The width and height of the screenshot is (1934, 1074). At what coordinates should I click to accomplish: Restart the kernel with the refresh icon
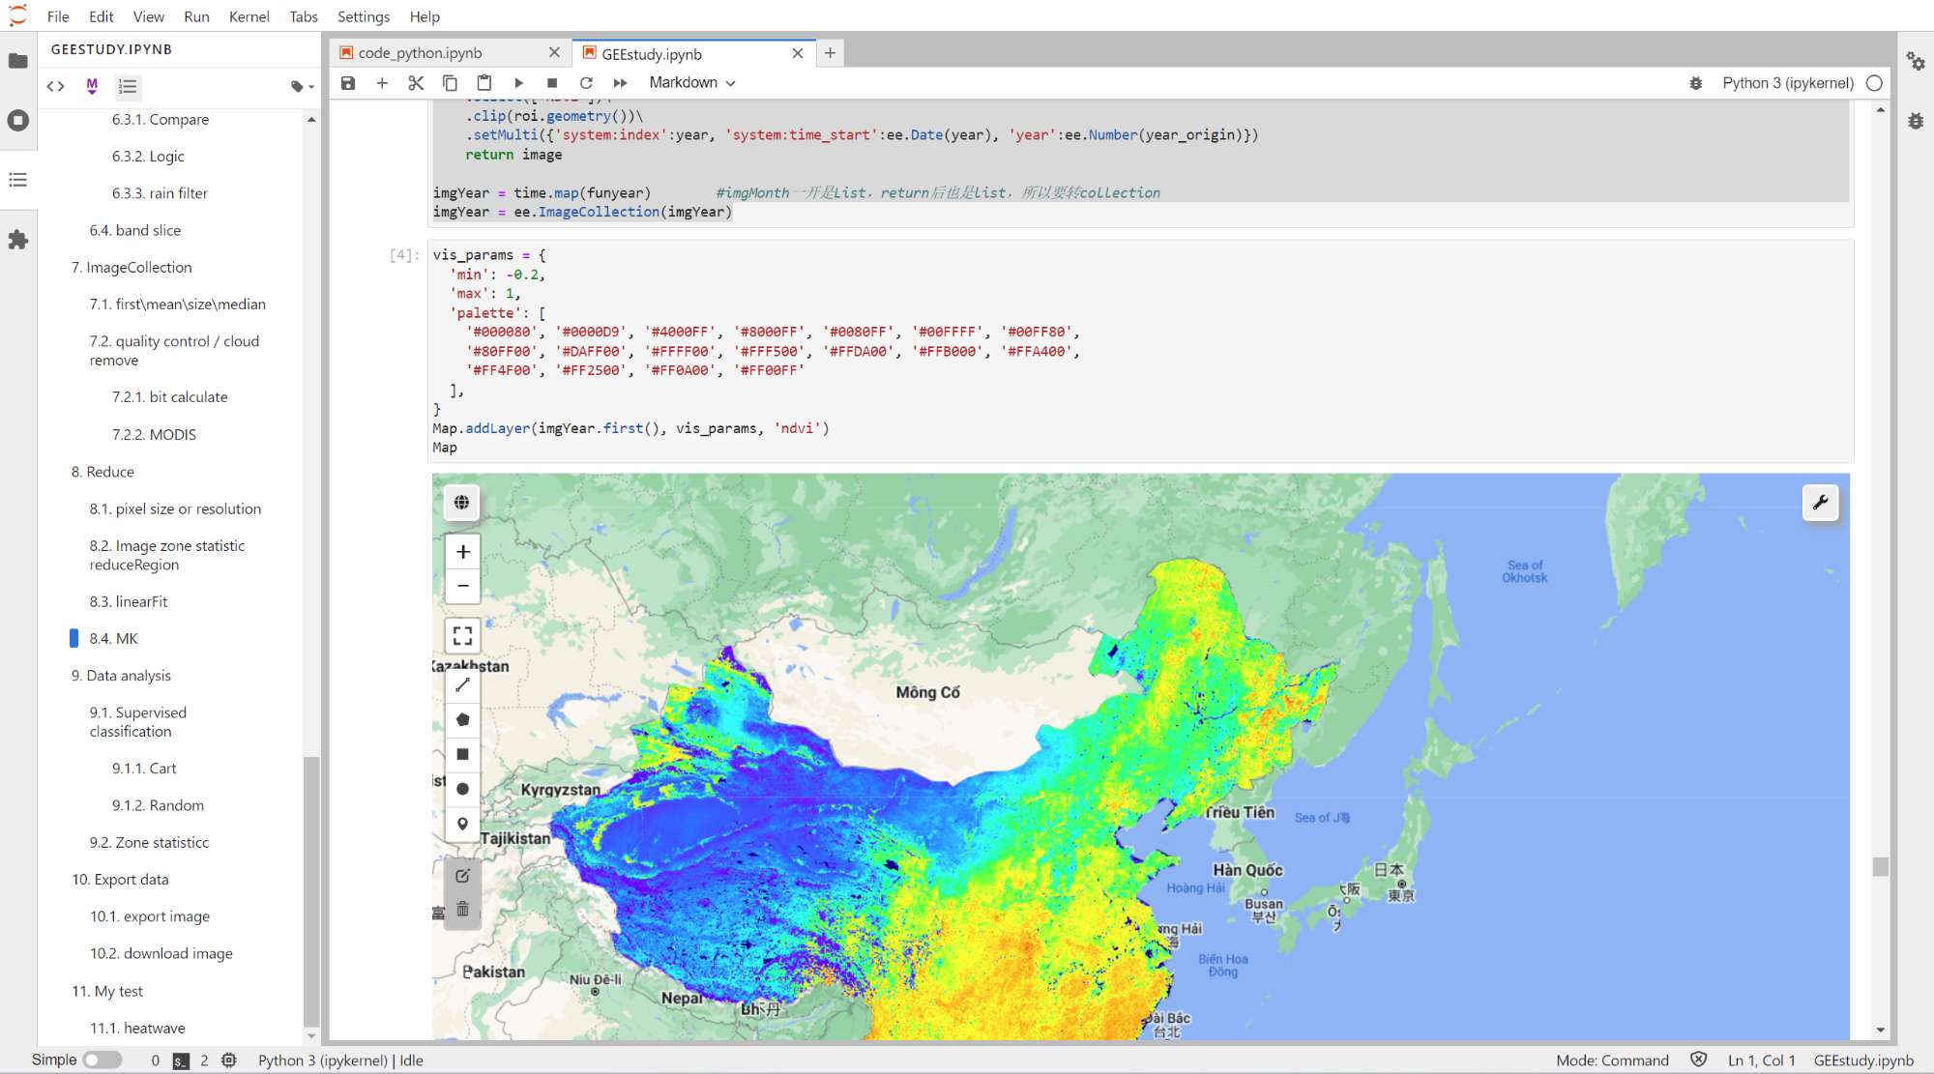point(586,83)
